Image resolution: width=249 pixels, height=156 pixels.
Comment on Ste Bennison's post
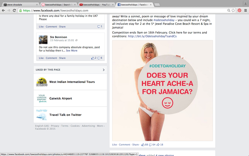tap(51, 58)
